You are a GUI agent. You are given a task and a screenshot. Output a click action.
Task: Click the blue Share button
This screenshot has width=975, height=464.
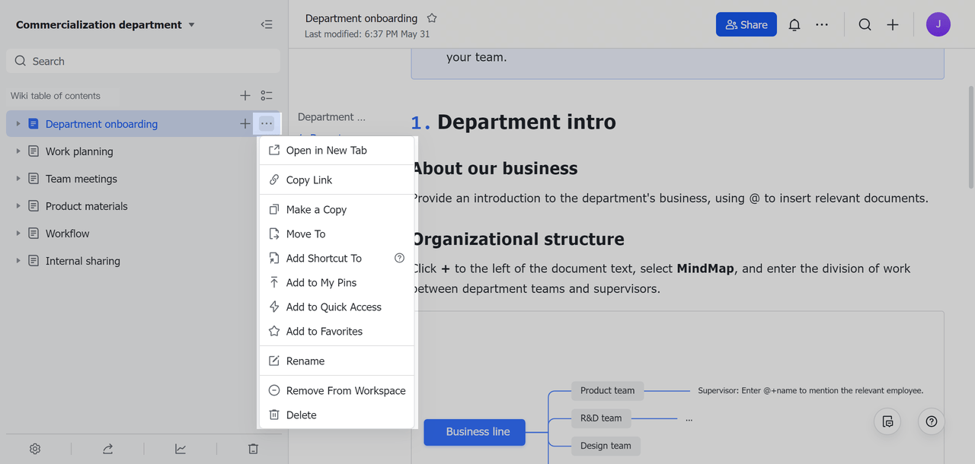click(x=746, y=24)
